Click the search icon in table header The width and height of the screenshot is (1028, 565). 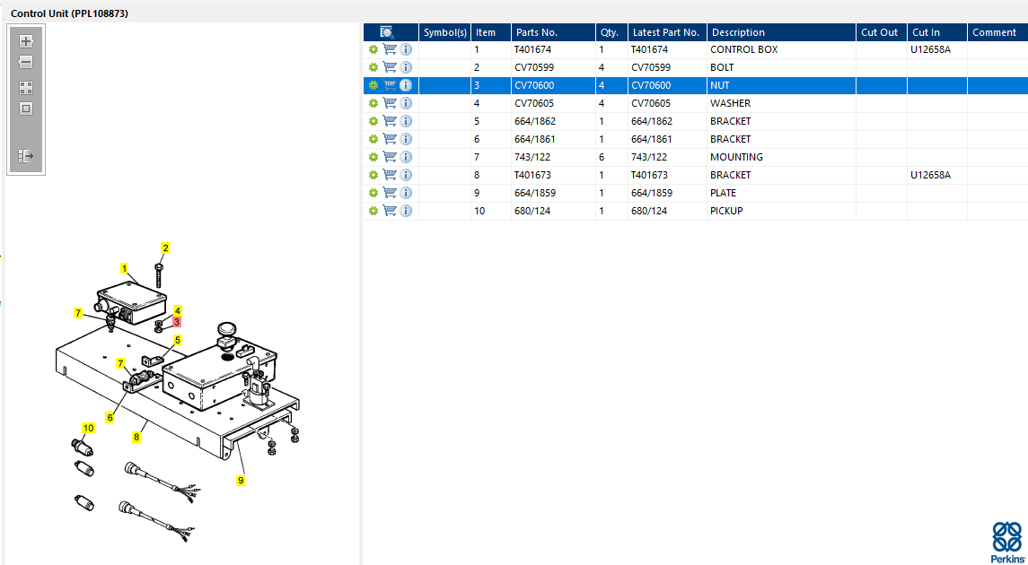pyautogui.click(x=387, y=32)
